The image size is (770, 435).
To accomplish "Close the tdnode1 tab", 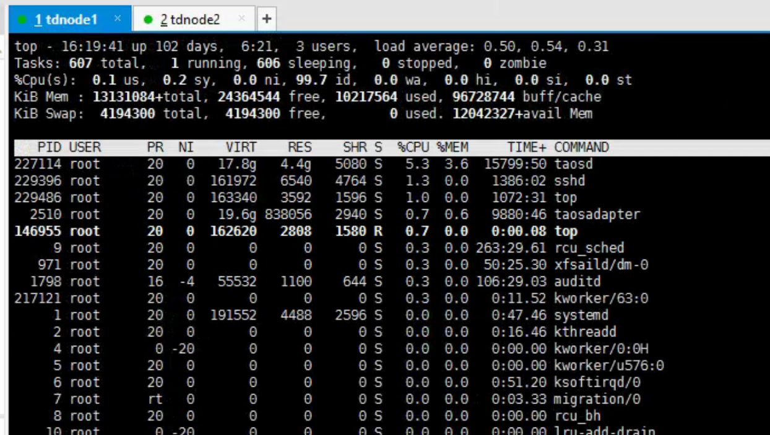I will point(118,19).
